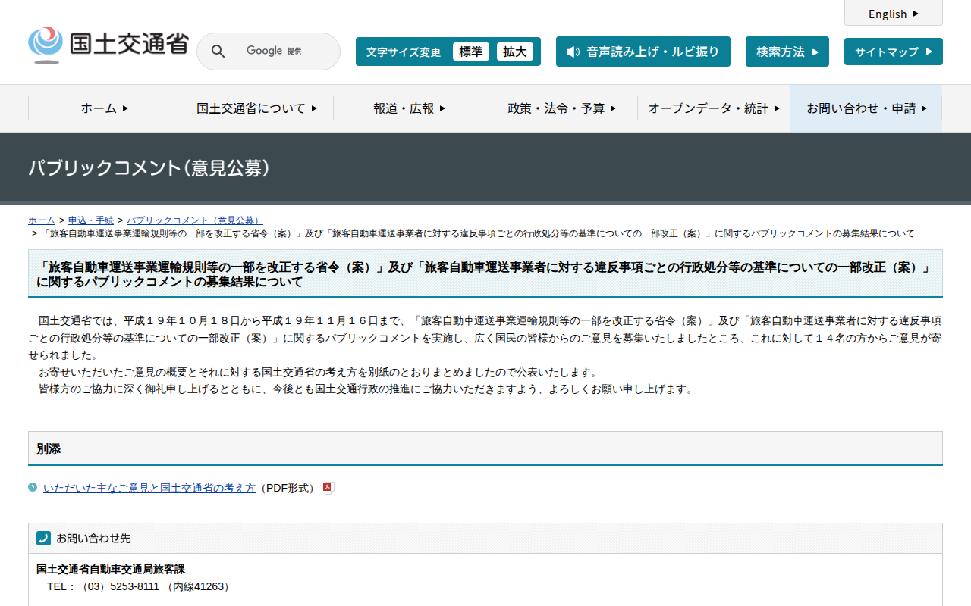The image size is (971, 606).
Task: Expand the 報道・広報 menu
Action: click(409, 108)
